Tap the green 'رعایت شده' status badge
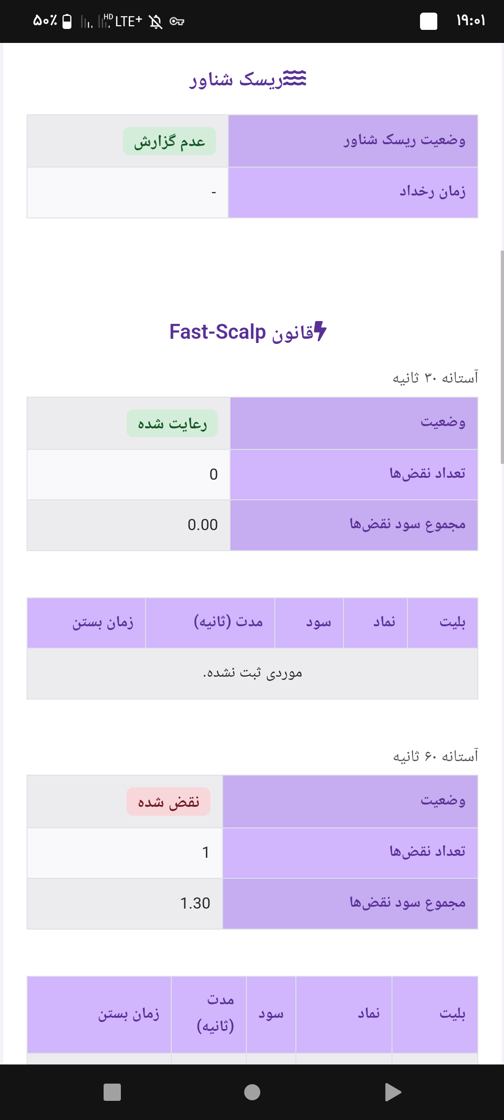504x1120 pixels. [x=172, y=423]
